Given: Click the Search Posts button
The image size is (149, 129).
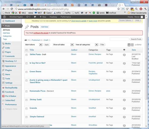Looking at the screenshot, I should (136, 39).
